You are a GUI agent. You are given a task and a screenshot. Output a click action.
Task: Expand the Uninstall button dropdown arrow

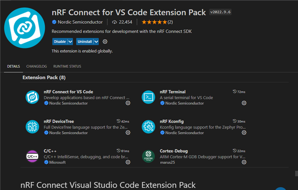tap(96, 41)
